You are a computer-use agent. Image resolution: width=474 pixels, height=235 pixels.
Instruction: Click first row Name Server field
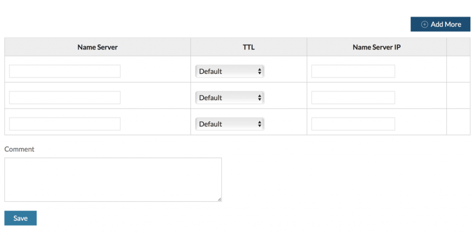click(65, 71)
